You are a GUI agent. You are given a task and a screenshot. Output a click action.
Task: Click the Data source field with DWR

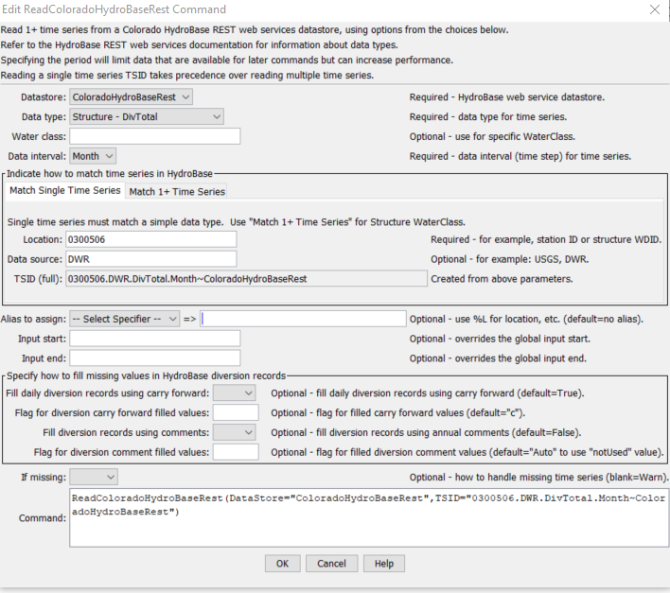150,259
